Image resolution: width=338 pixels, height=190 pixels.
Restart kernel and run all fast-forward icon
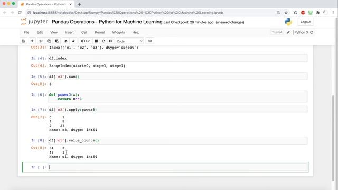(x=111, y=41)
